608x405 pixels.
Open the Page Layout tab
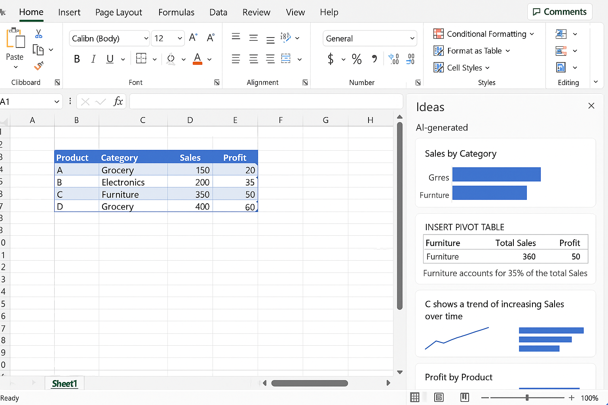119,12
